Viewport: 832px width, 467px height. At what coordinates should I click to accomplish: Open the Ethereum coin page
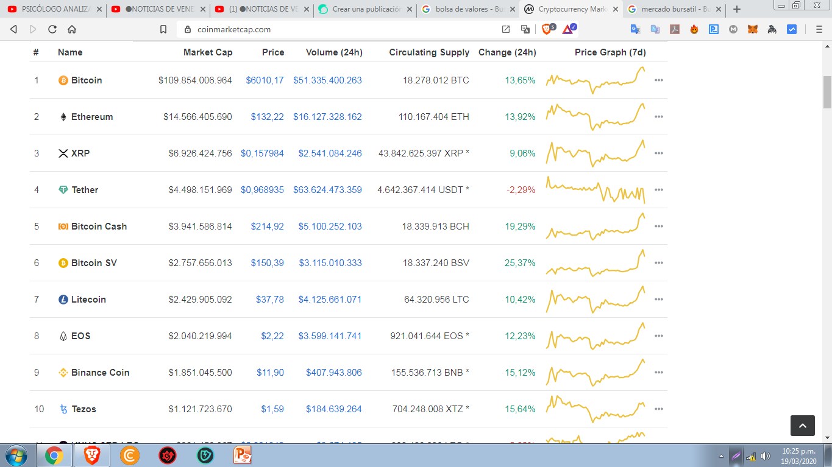pos(92,117)
